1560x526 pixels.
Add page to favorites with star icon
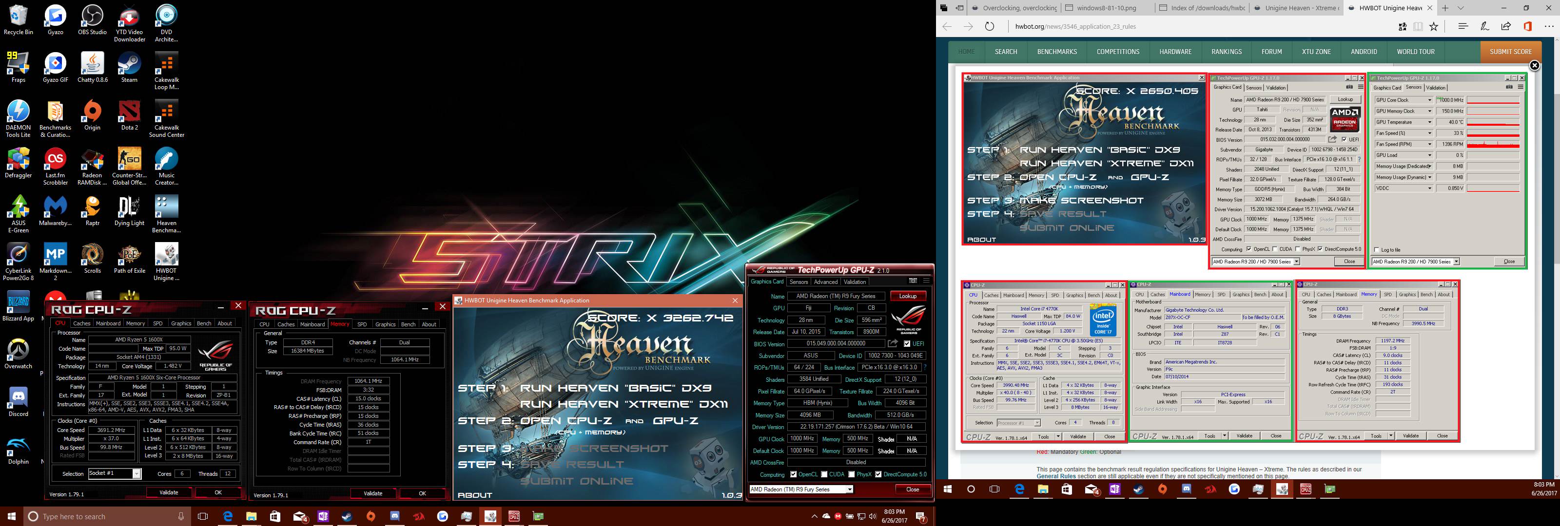[x=1433, y=27]
